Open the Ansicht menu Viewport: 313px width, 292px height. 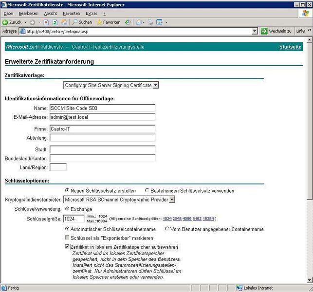pyautogui.click(x=51, y=13)
